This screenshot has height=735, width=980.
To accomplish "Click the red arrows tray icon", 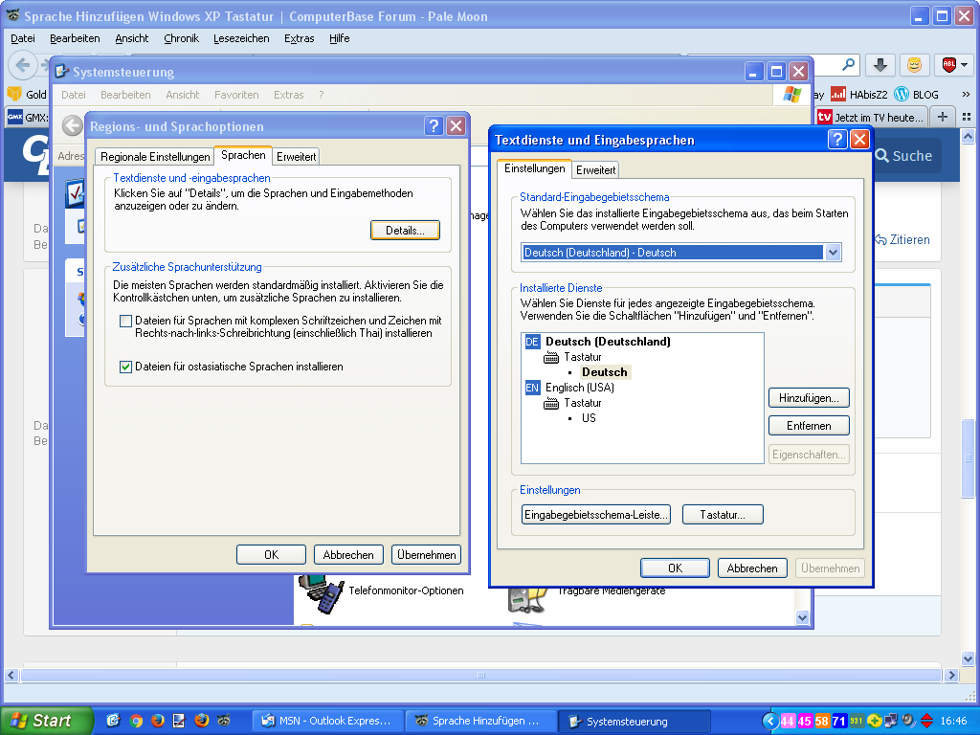I will [926, 721].
